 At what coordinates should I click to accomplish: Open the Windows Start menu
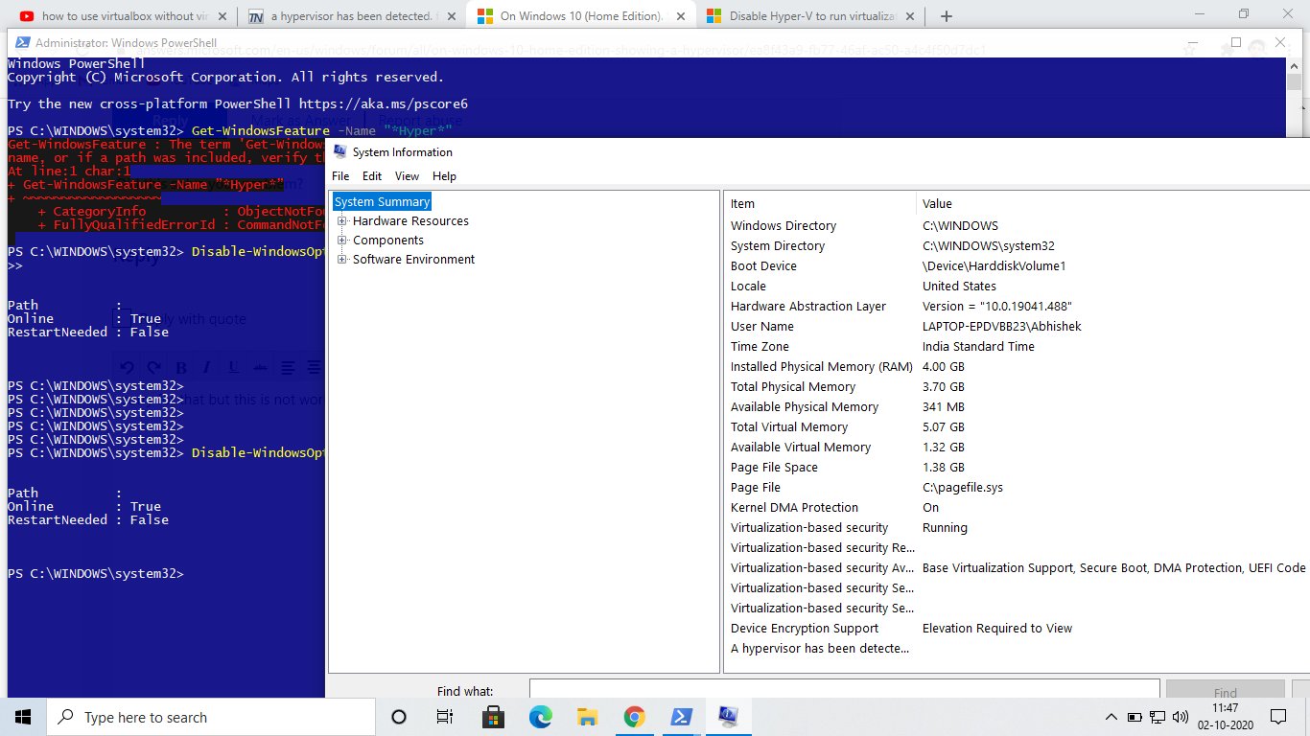23,717
